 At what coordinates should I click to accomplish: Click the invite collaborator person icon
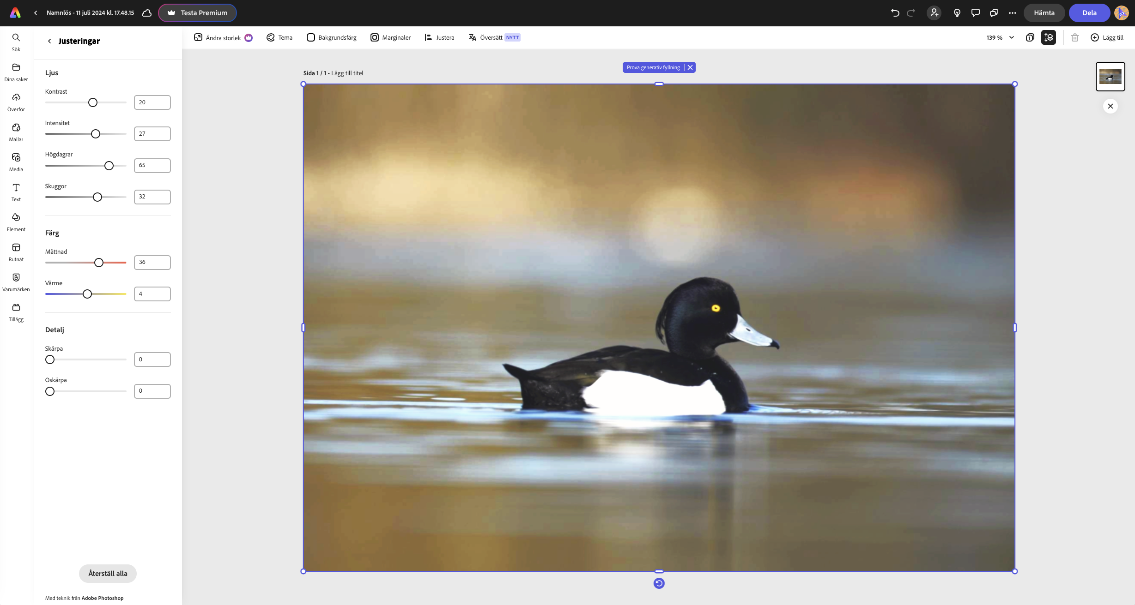[934, 13]
